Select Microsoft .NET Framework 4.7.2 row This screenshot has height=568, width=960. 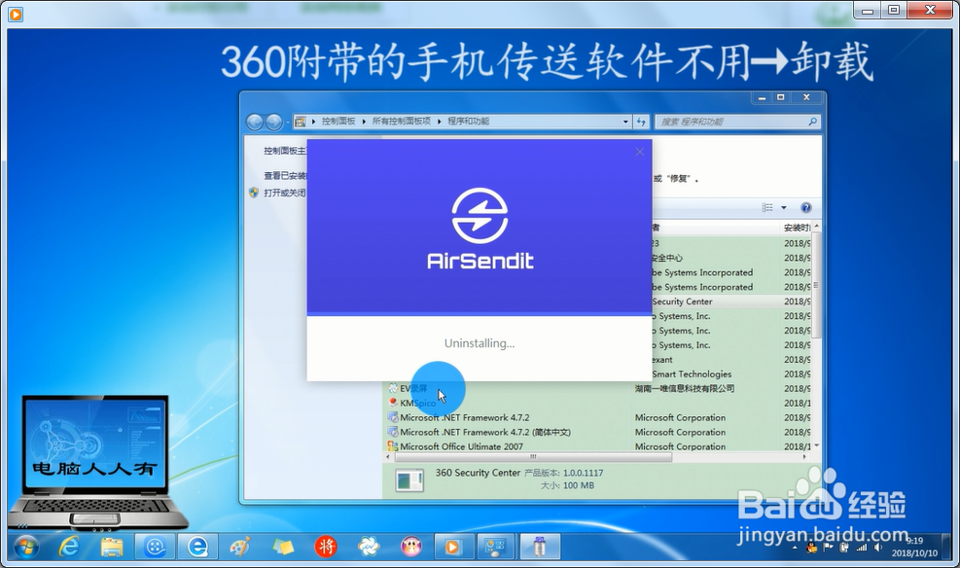(597, 417)
